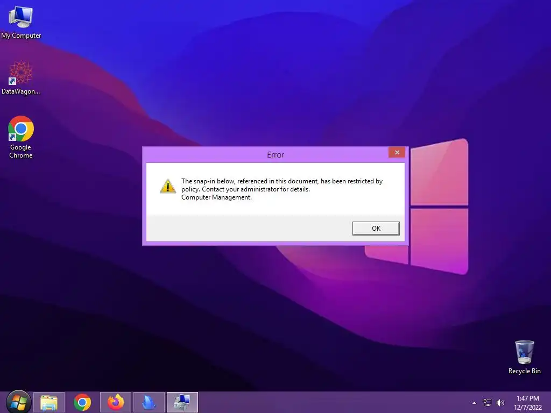Select the Recycle Bin desktop icon
The width and height of the screenshot is (551, 413).
[524, 357]
